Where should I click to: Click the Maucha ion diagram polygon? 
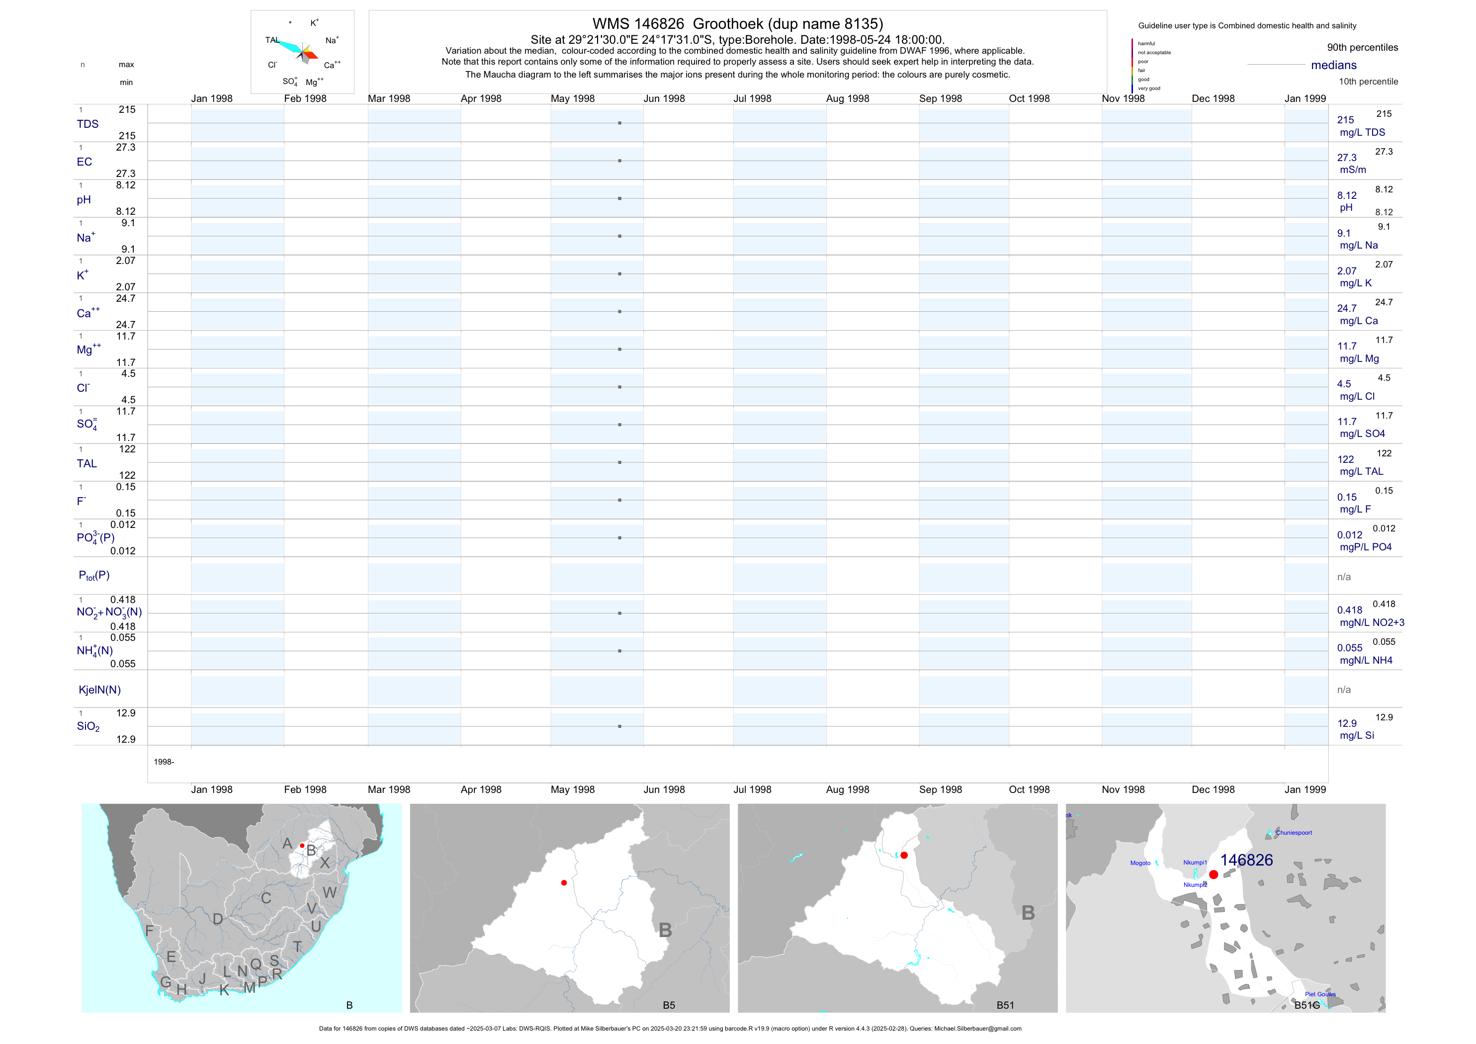click(301, 51)
